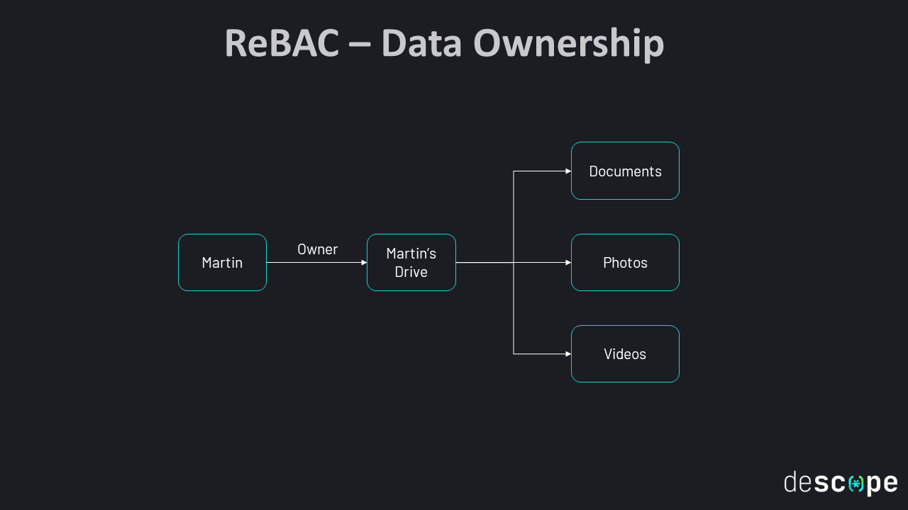The image size is (908, 510).
Task: Select the Documents node box
Action: [625, 171]
